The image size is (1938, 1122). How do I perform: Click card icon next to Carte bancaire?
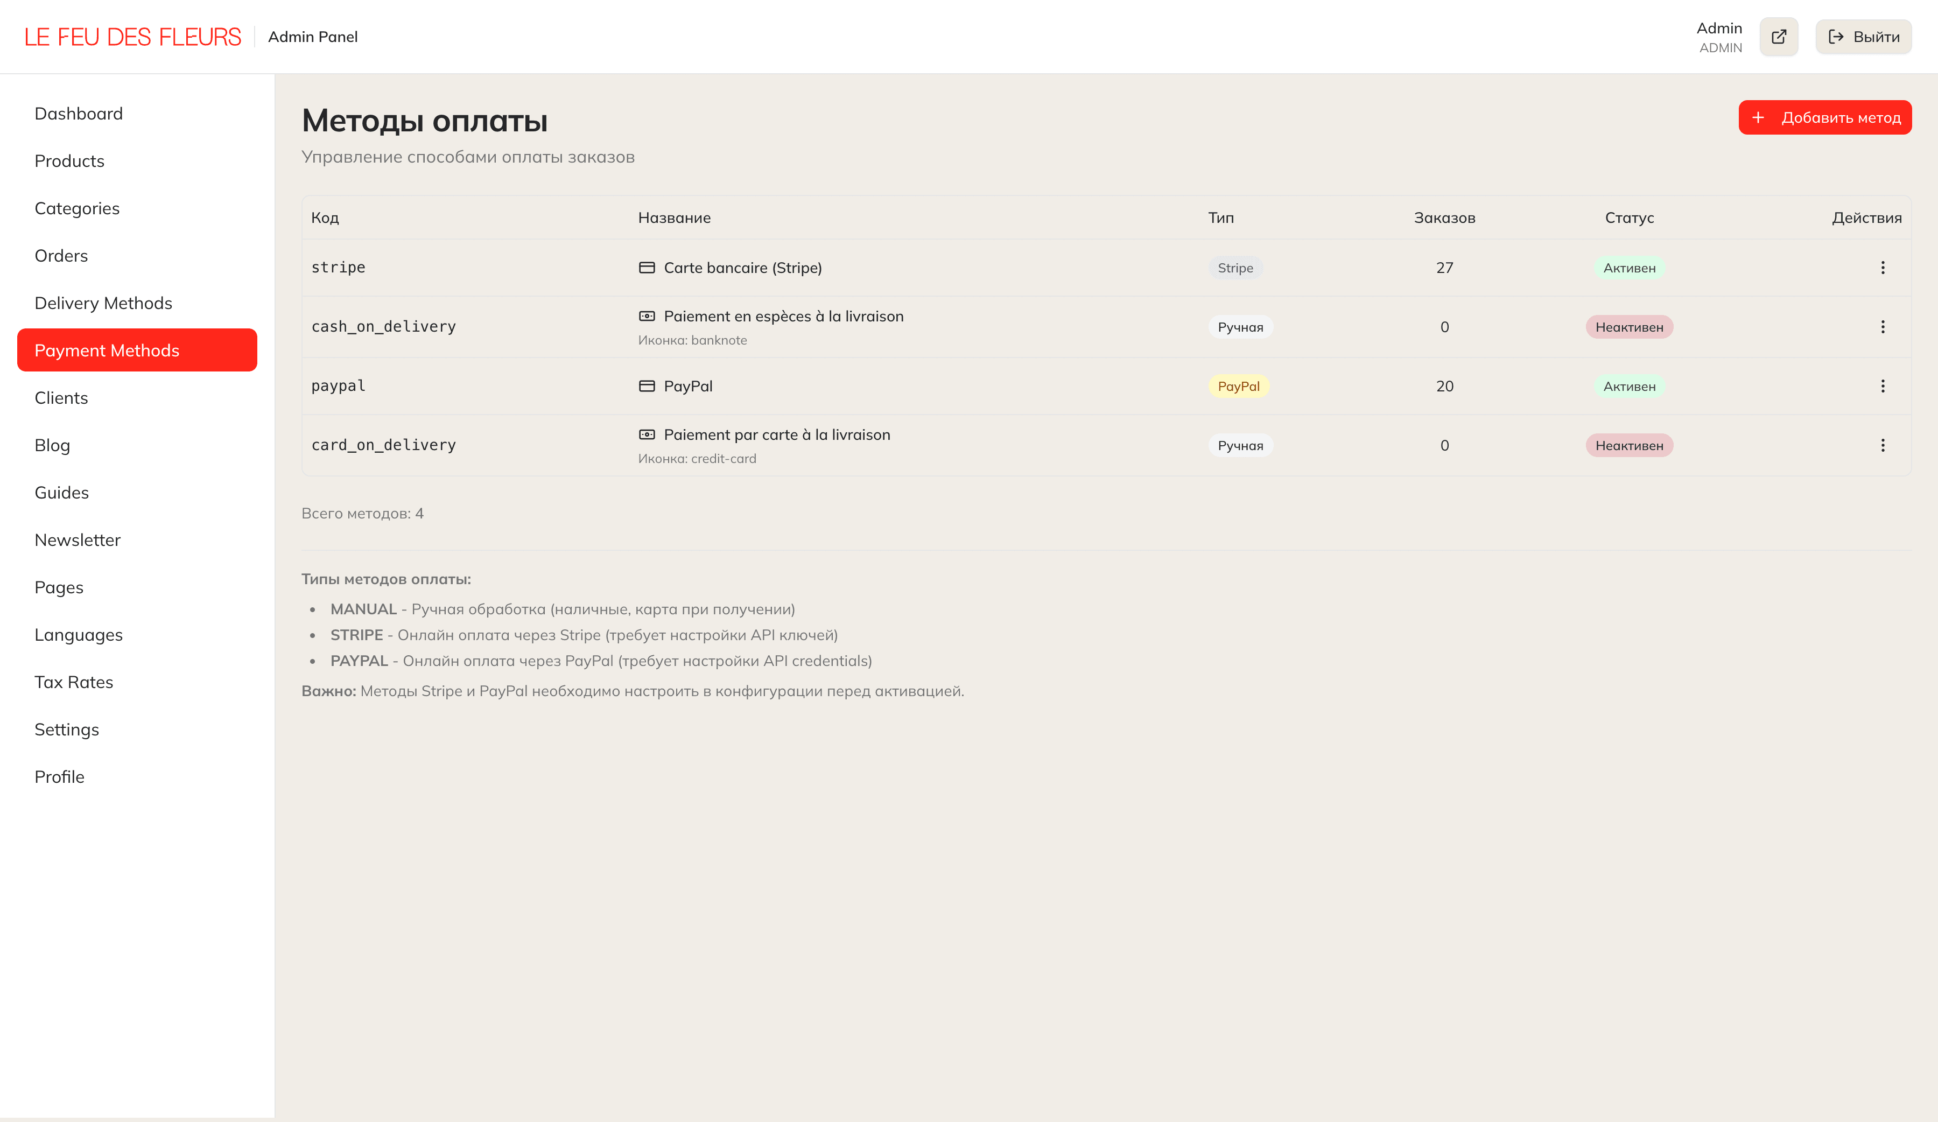(x=647, y=268)
